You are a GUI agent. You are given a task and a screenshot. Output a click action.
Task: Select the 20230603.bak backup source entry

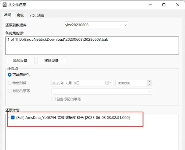pos(57,39)
